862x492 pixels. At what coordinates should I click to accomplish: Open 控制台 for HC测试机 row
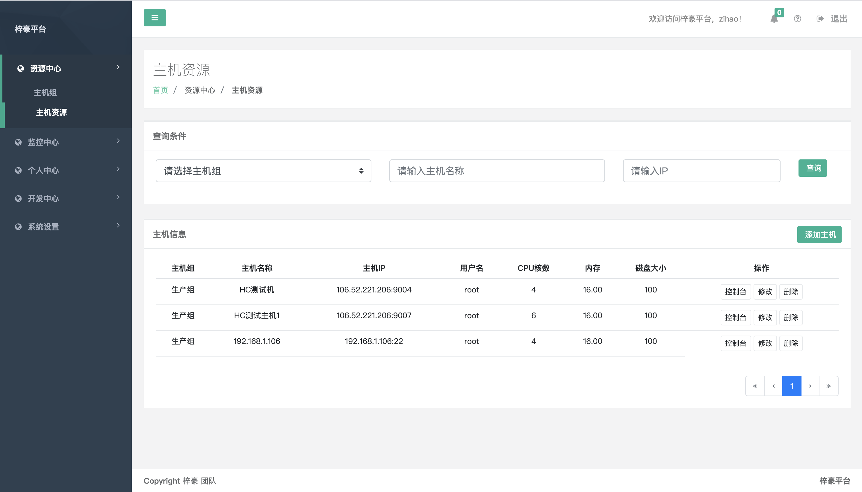(735, 292)
